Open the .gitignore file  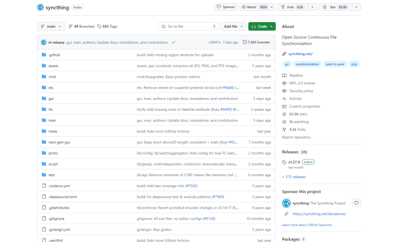(x=56, y=219)
